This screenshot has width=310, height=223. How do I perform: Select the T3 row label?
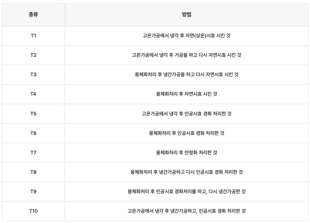33,75
